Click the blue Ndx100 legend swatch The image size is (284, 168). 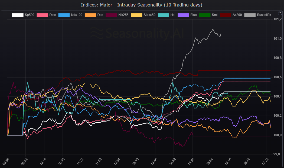coord(64,15)
